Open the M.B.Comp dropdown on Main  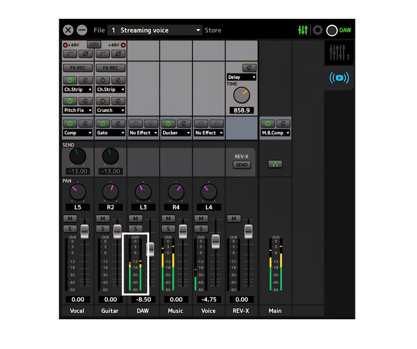tap(275, 133)
